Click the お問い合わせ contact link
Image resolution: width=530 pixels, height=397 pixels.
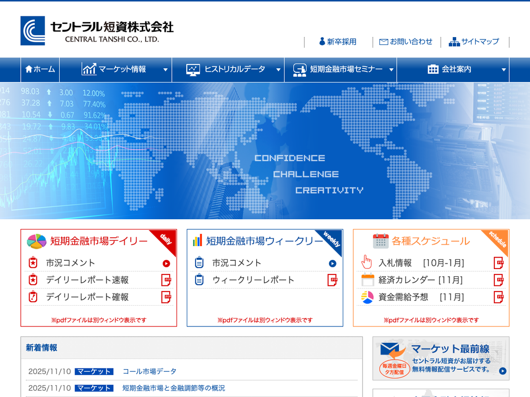(406, 42)
